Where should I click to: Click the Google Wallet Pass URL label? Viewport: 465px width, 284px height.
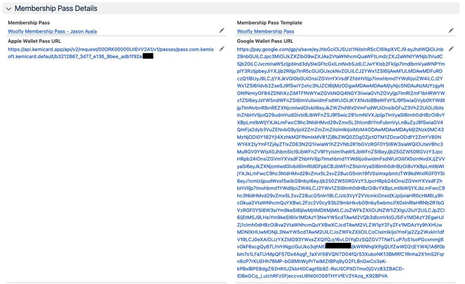[x=265, y=41]
